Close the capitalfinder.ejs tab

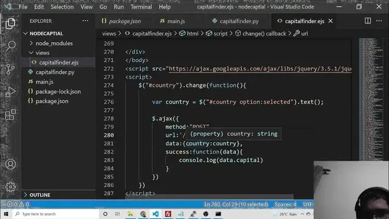[x=331, y=21]
